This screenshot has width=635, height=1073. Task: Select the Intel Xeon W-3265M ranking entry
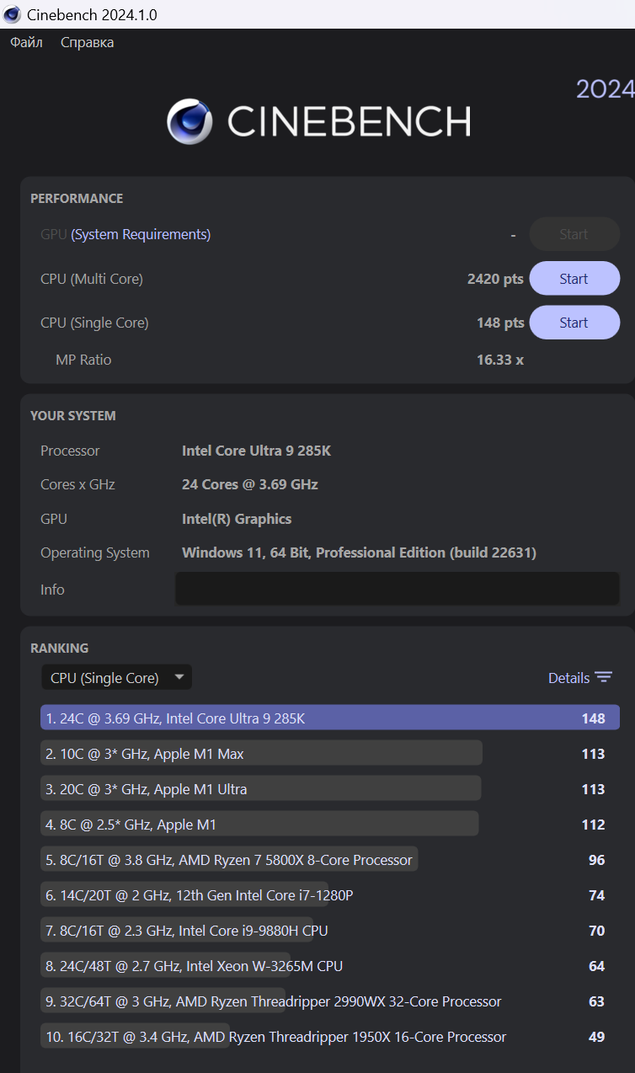click(x=194, y=966)
